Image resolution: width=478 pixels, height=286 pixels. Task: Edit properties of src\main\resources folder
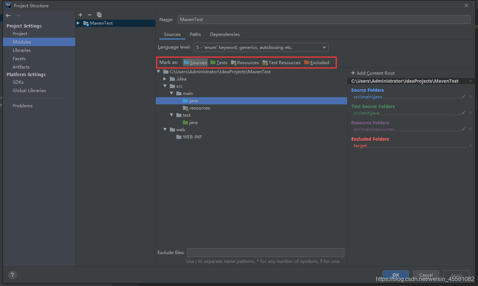(x=464, y=129)
